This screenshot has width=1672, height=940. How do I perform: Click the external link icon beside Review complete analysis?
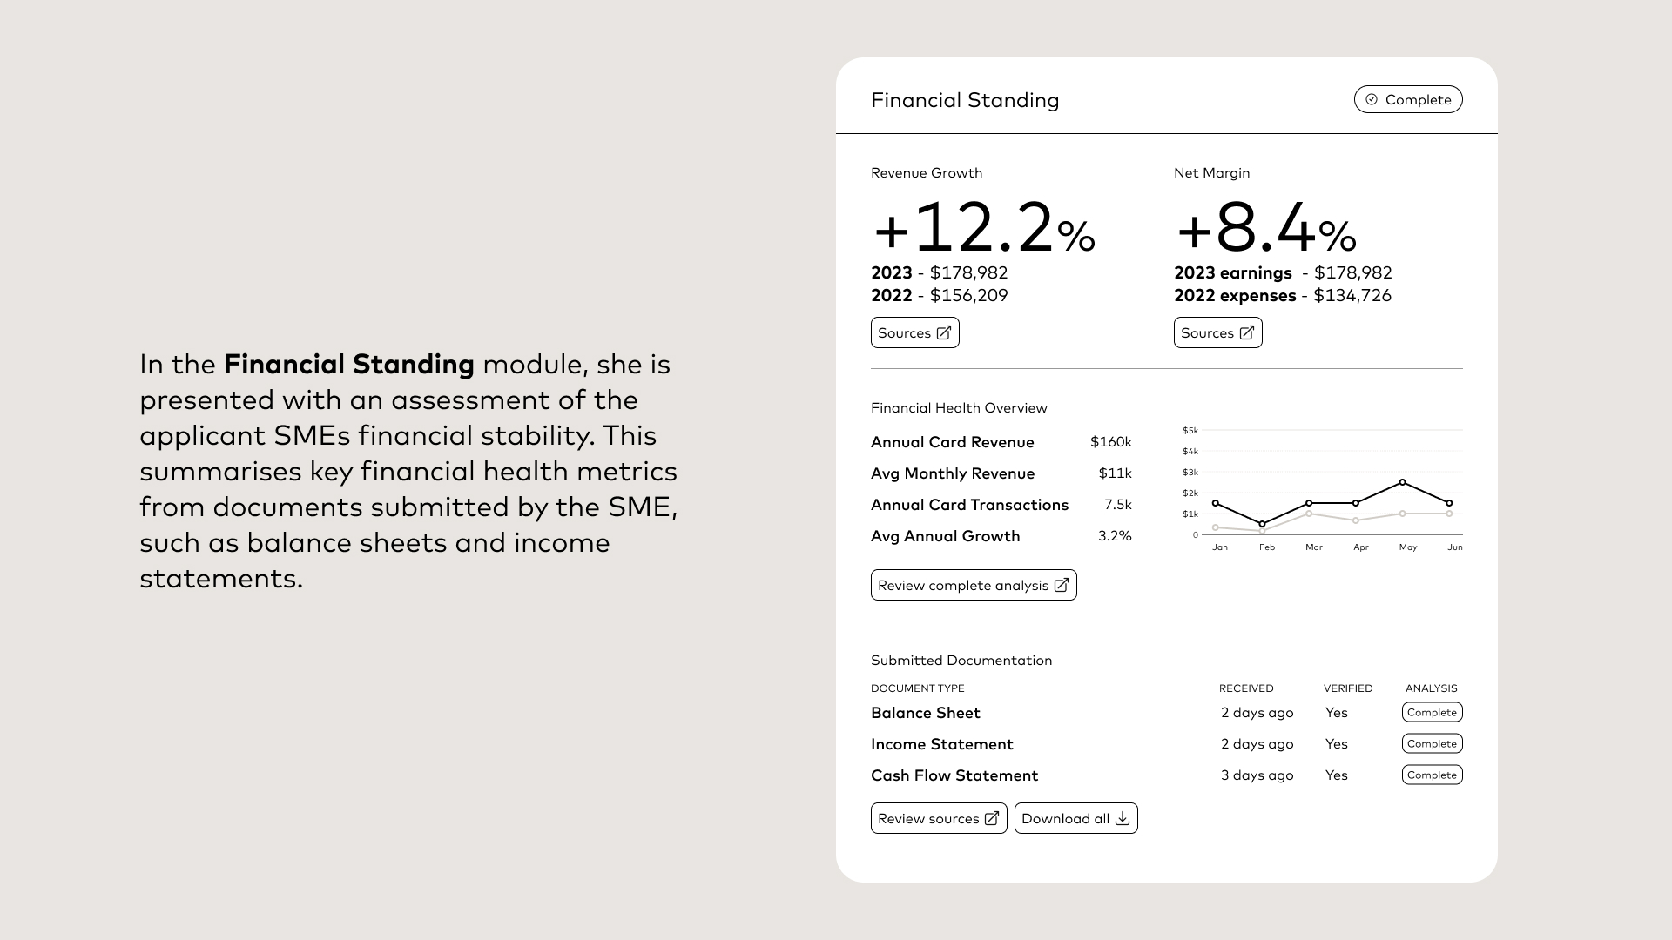click(x=1062, y=585)
